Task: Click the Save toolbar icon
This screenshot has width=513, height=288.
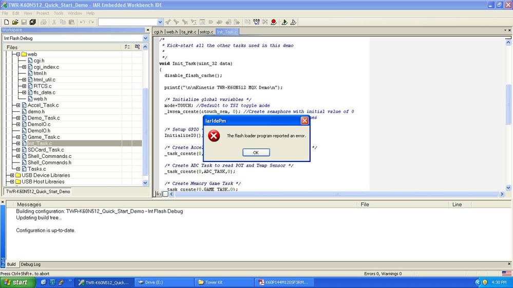Action: tap(24, 22)
